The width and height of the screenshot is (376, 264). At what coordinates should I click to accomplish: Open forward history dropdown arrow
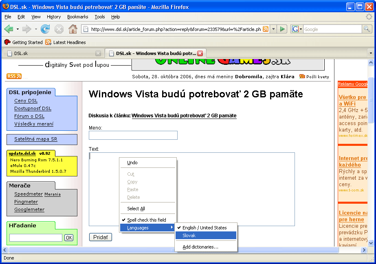pyautogui.click(x=36, y=29)
